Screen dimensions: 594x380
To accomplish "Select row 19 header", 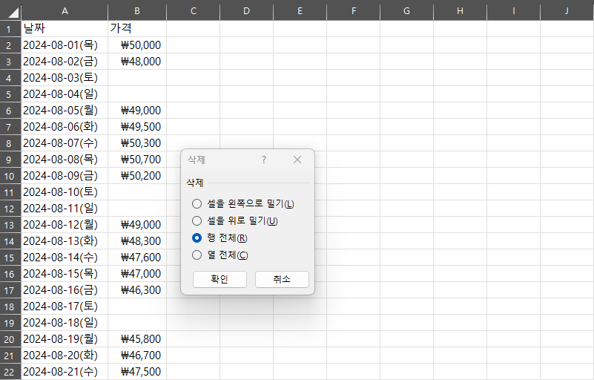I will (x=10, y=322).
